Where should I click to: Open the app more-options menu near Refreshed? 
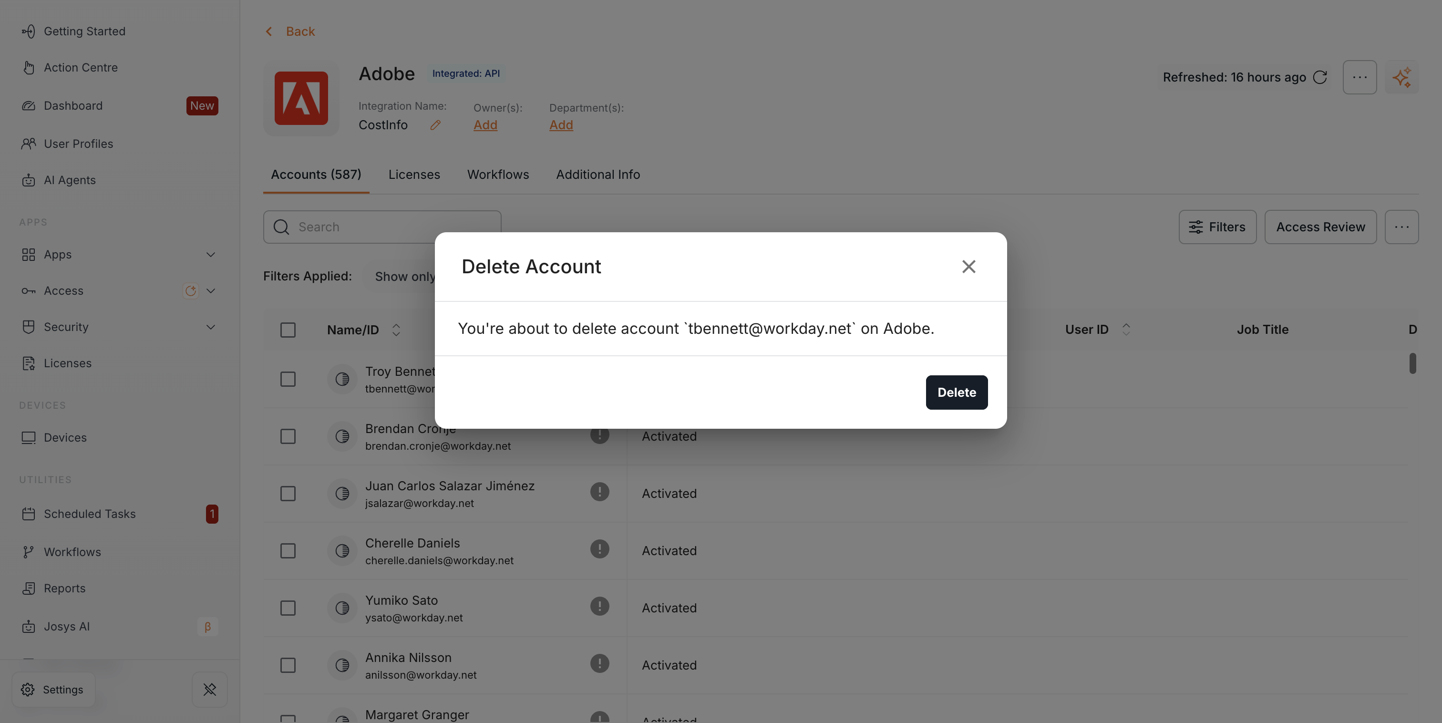[x=1360, y=77]
